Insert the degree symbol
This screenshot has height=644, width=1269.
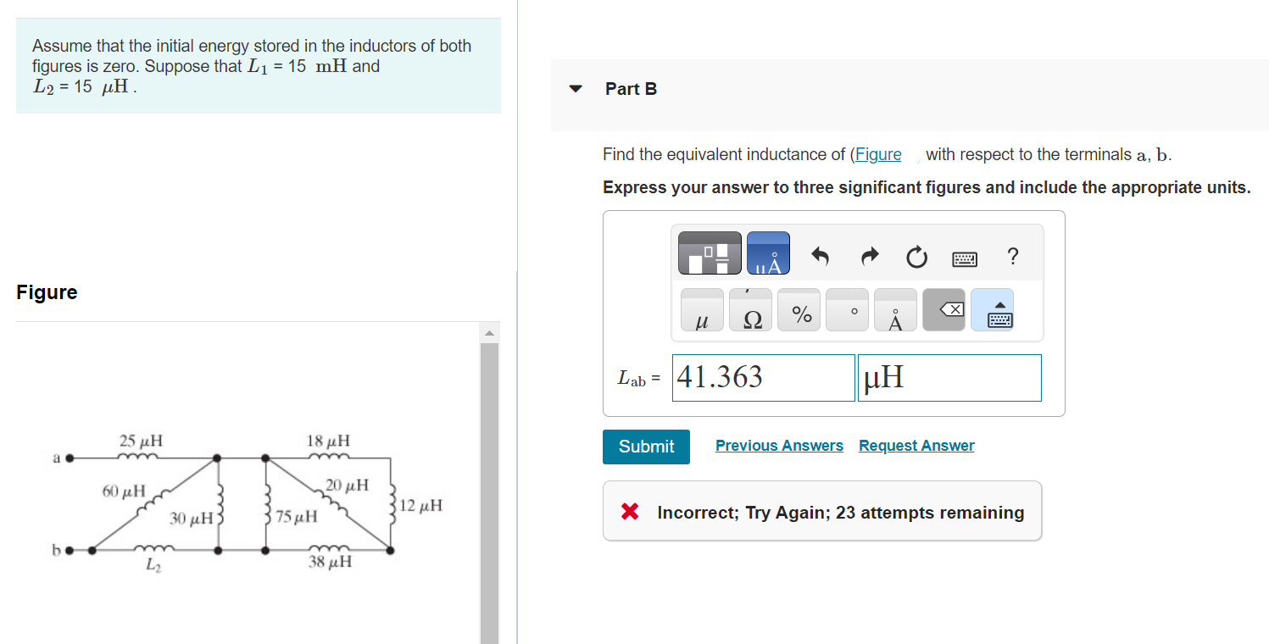tap(847, 309)
